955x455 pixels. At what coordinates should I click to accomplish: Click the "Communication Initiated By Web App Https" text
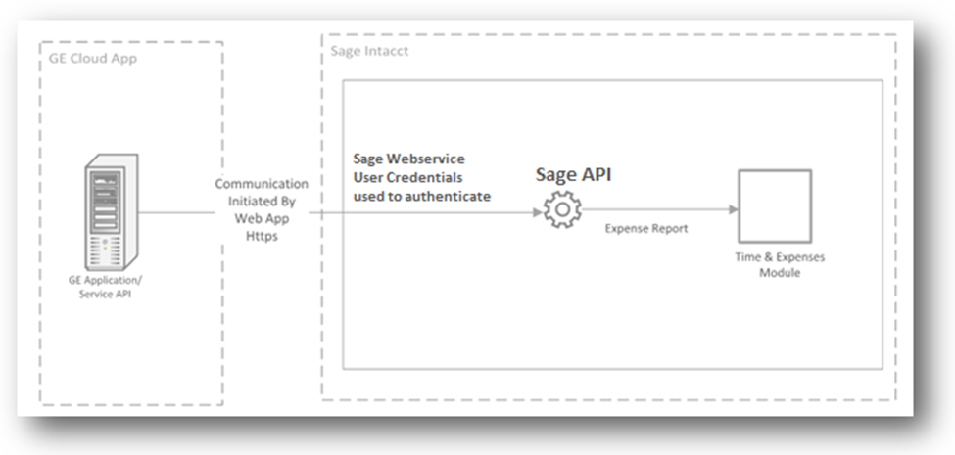point(262,209)
